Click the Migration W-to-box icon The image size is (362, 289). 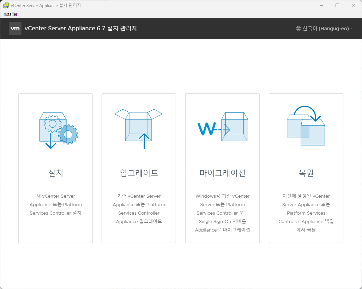pos(223,127)
